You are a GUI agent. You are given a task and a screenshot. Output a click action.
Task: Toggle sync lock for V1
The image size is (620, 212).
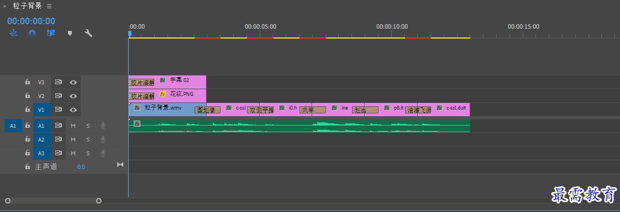(x=58, y=109)
